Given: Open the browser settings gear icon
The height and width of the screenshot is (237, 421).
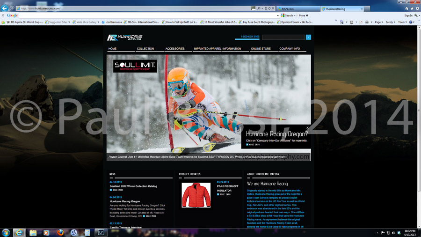Looking at the screenshot, I should pos(417,8).
